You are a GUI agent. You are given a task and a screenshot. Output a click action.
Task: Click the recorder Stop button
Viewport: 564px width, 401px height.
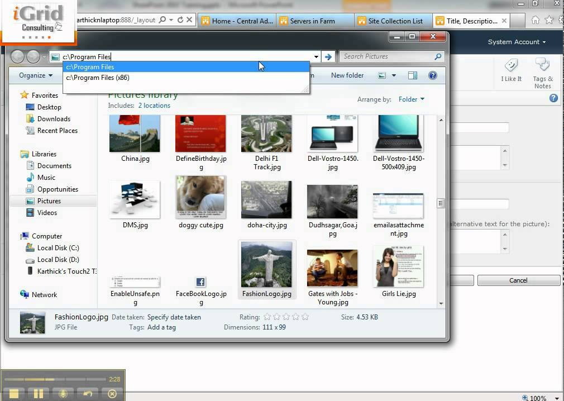pyautogui.click(x=13, y=394)
